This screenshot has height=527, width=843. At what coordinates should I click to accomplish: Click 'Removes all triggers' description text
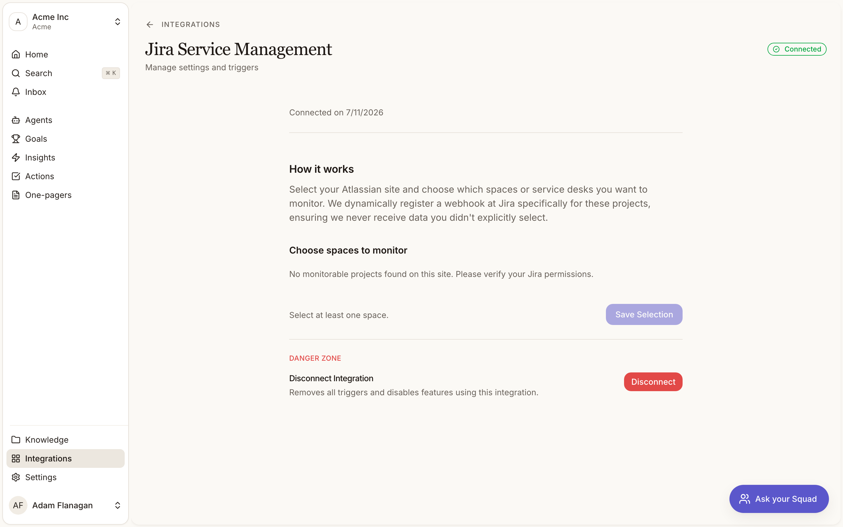pos(414,393)
